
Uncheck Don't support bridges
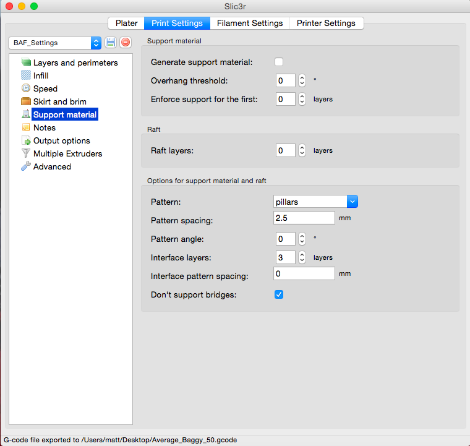pyautogui.click(x=279, y=294)
